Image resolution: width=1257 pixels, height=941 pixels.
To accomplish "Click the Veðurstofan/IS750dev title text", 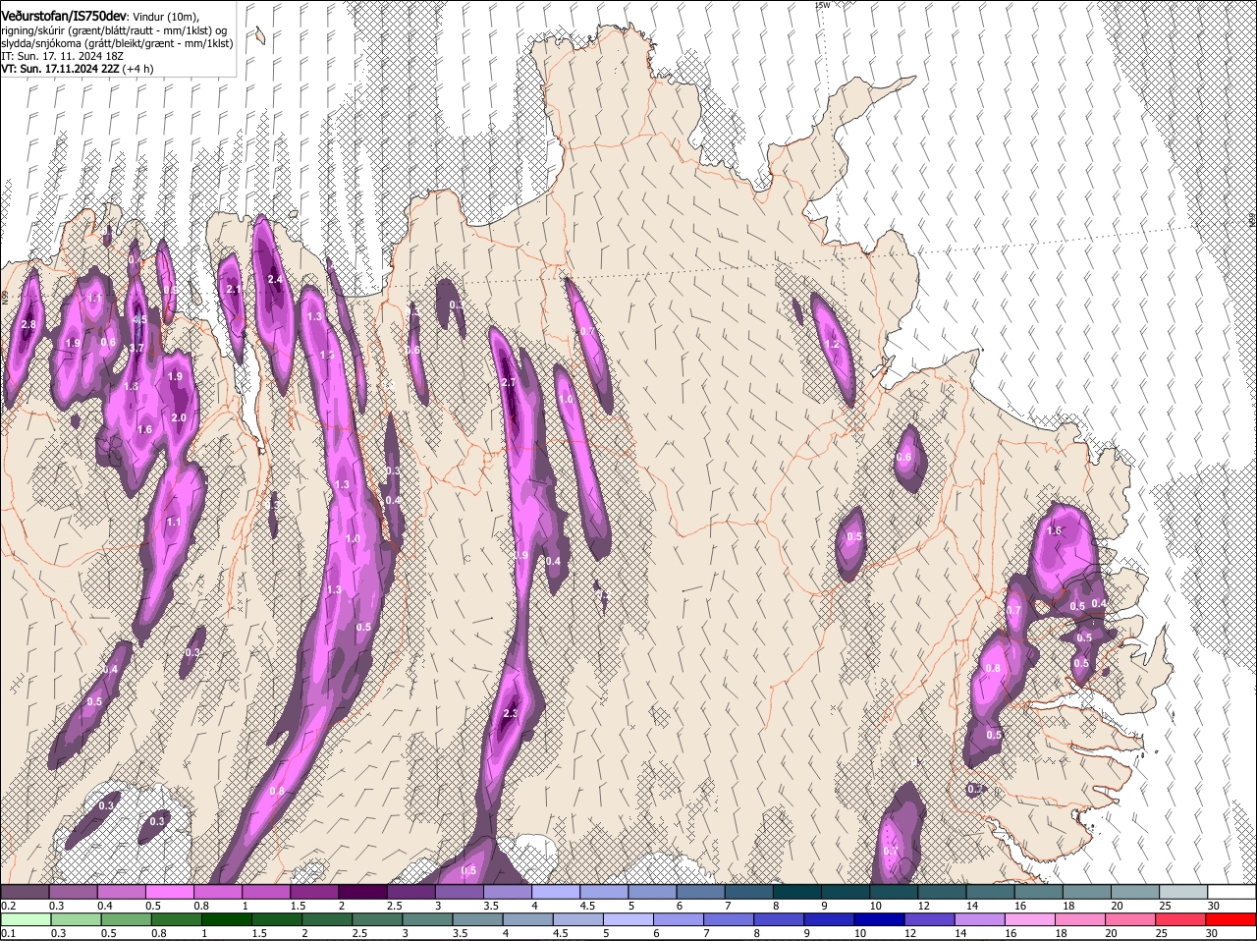I will click(x=64, y=16).
